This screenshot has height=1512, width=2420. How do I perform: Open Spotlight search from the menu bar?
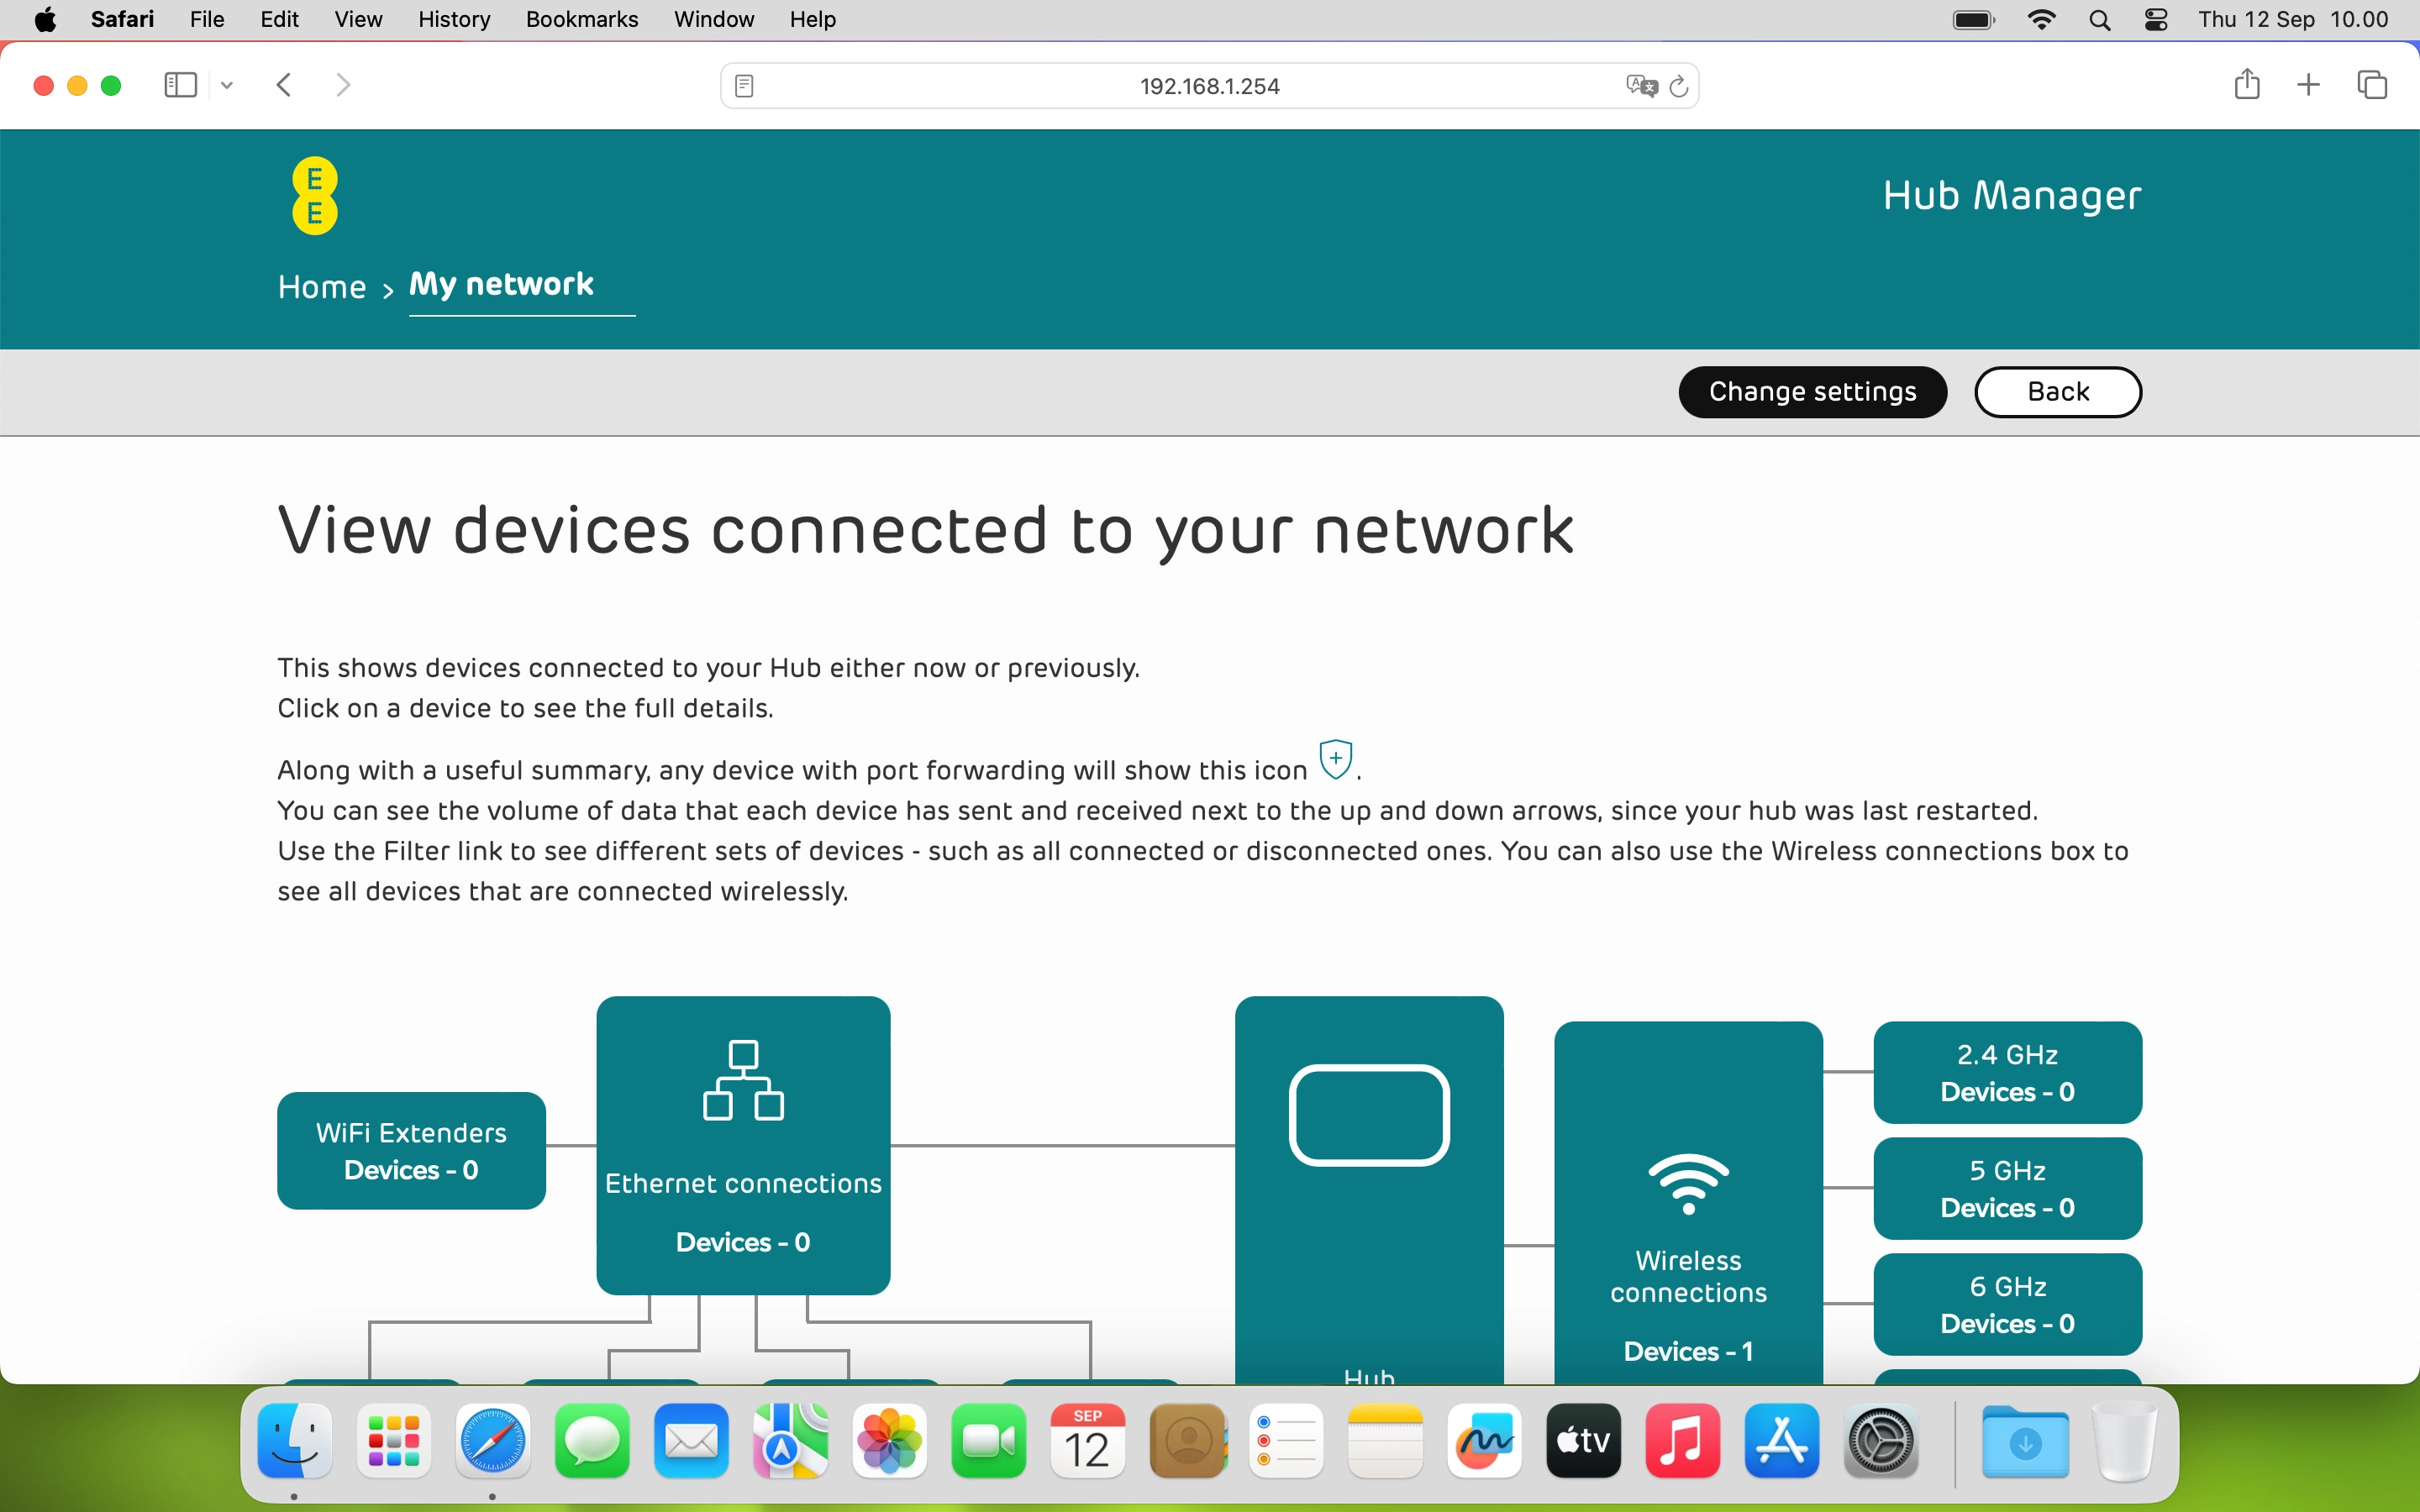[x=2100, y=19]
